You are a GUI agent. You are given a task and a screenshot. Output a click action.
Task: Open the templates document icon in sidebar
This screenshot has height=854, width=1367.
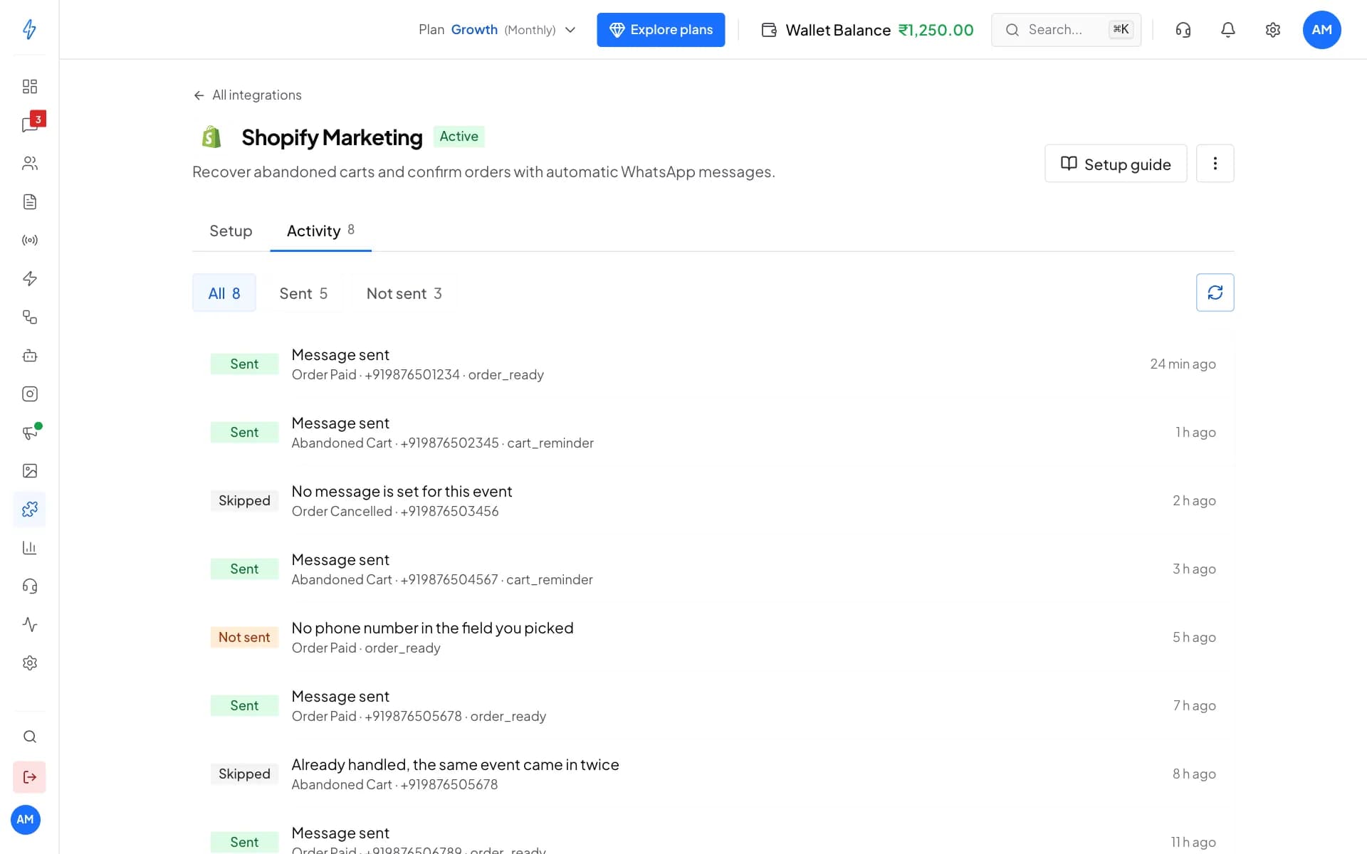(x=29, y=201)
